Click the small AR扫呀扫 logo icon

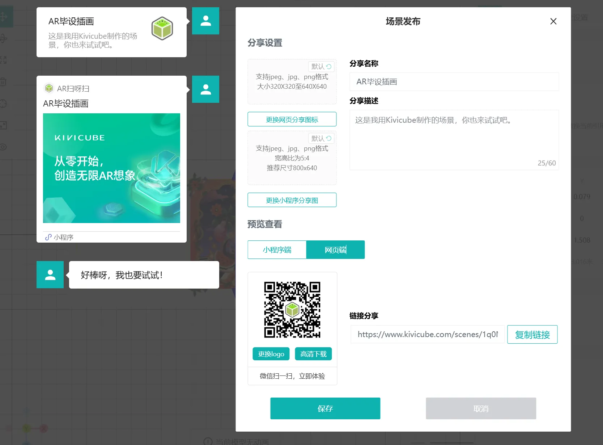pyautogui.click(x=49, y=88)
